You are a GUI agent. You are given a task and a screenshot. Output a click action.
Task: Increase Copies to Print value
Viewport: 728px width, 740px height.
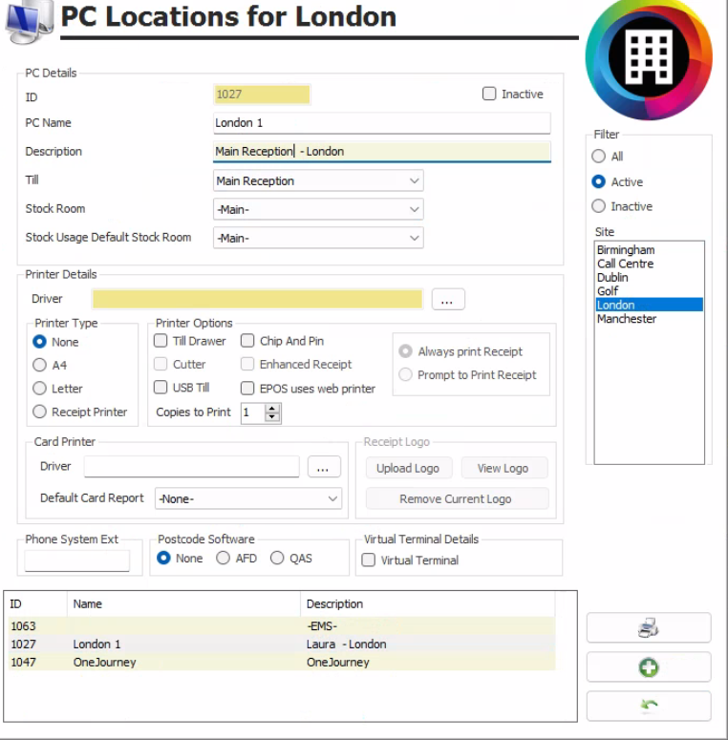272,409
